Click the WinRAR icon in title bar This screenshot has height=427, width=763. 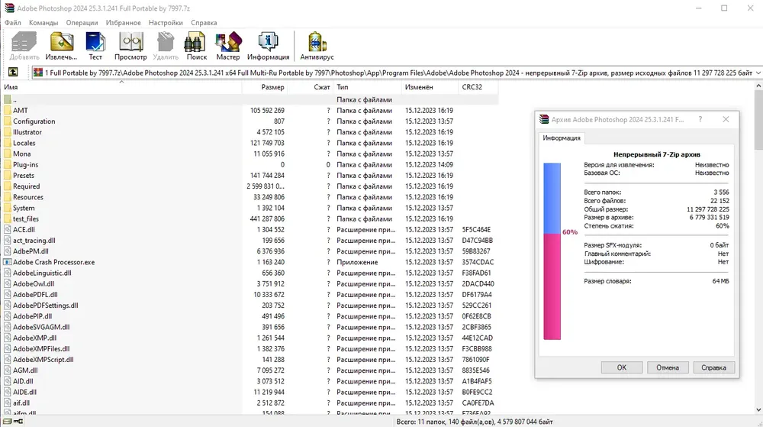pyautogui.click(x=9, y=8)
